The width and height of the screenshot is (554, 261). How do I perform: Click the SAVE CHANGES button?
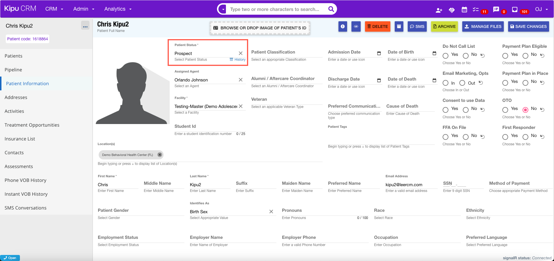click(x=528, y=26)
